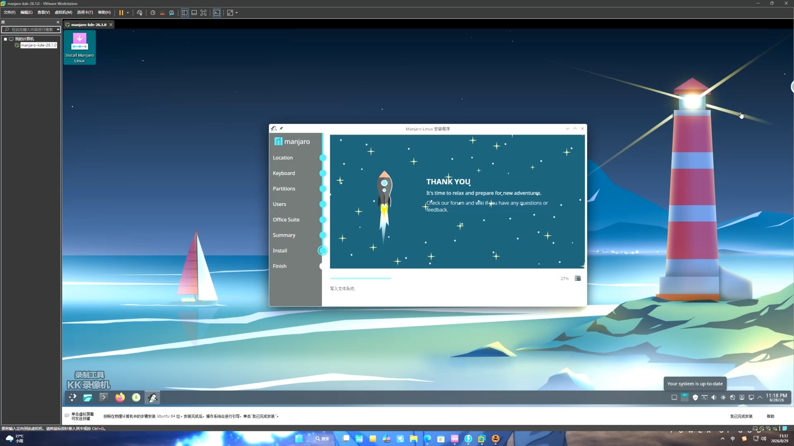Enter full screen mode
Image resolution: width=794 pixels, height=446 pixels.
coord(203,13)
